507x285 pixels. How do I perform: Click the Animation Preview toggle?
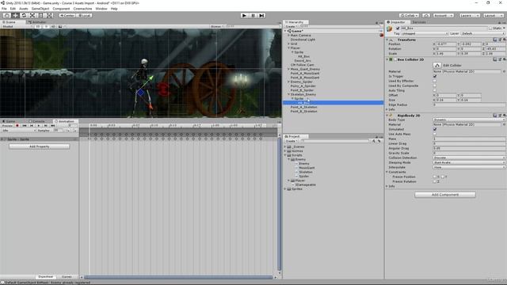click(x=7, y=125)
